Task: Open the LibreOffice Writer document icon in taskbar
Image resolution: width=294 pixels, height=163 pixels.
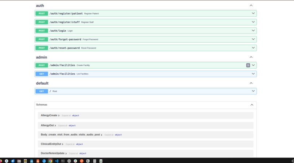Action: tap(31, 161)
